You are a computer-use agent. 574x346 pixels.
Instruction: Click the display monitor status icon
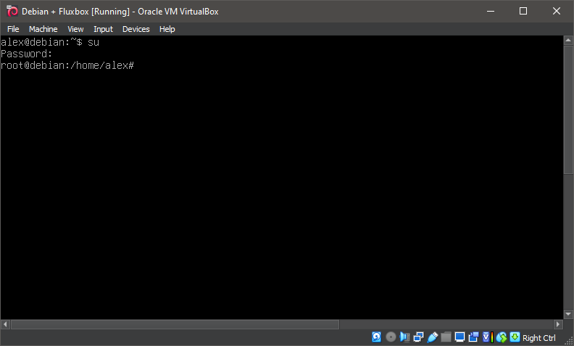(459, 337)
